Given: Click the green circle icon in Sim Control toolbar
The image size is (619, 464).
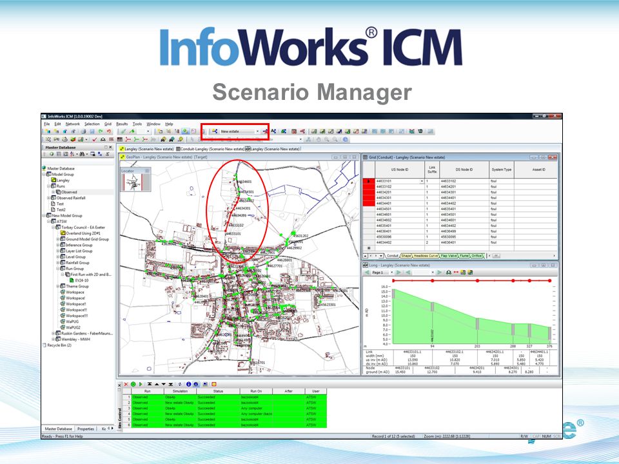Looking at the screenshot, I should click(133, 384).
